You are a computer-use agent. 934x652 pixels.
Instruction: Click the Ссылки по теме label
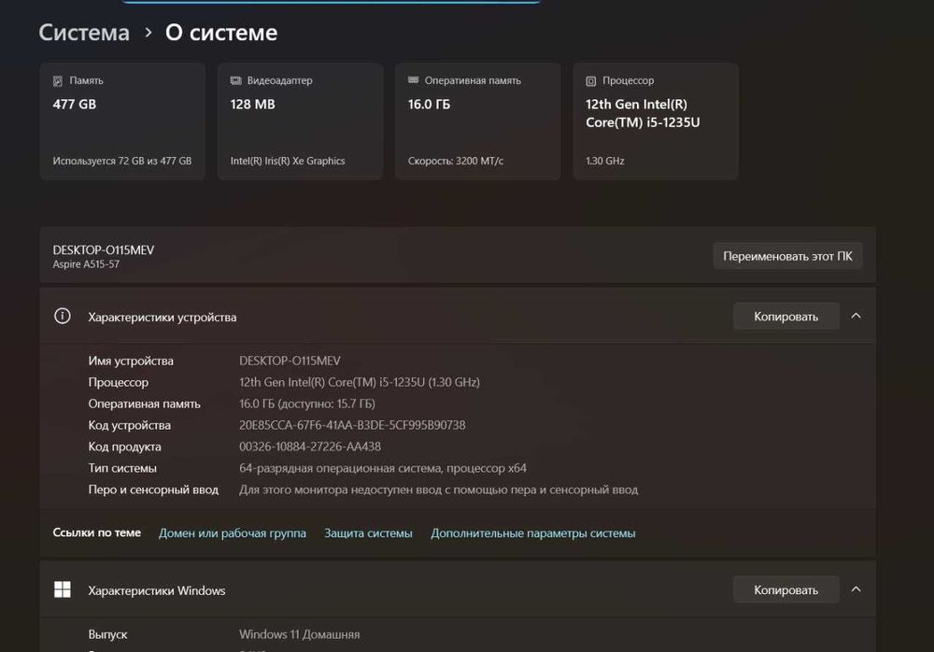[96, 532]
